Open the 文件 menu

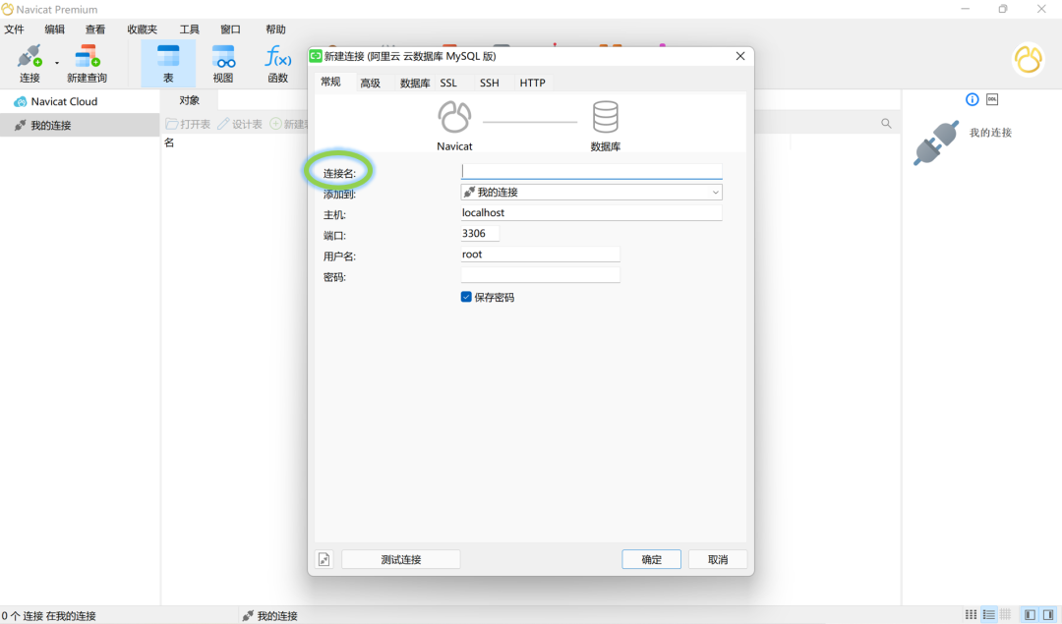pyautogui.click(x=14, y=29)
